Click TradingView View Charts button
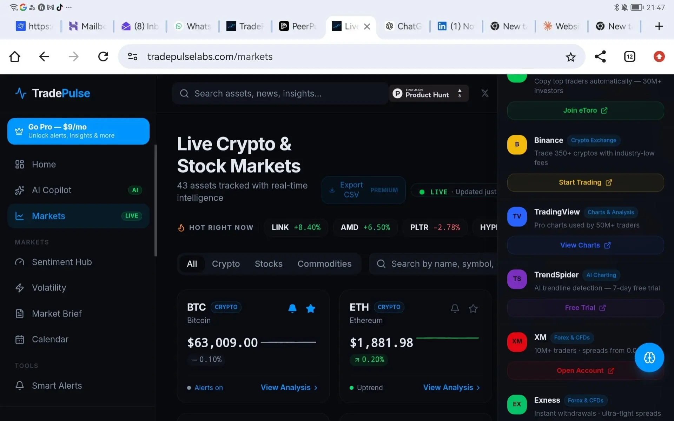This screenshot has width=674, height=421. (585, 245)
